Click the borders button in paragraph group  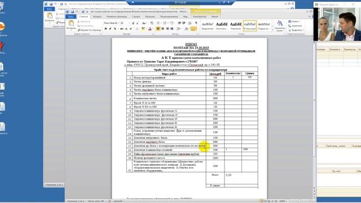[193, 29]
